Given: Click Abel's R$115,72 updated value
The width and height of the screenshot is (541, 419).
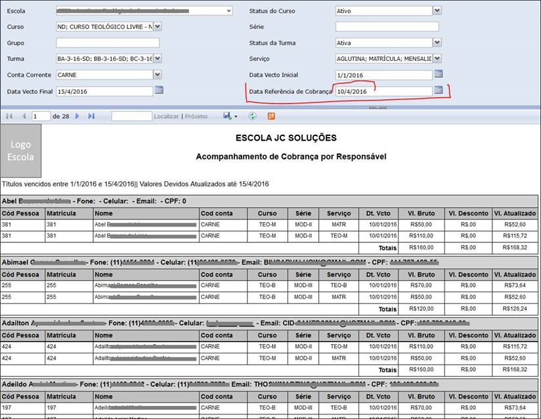Looking at the screenshot, I should tap(515, 236).
